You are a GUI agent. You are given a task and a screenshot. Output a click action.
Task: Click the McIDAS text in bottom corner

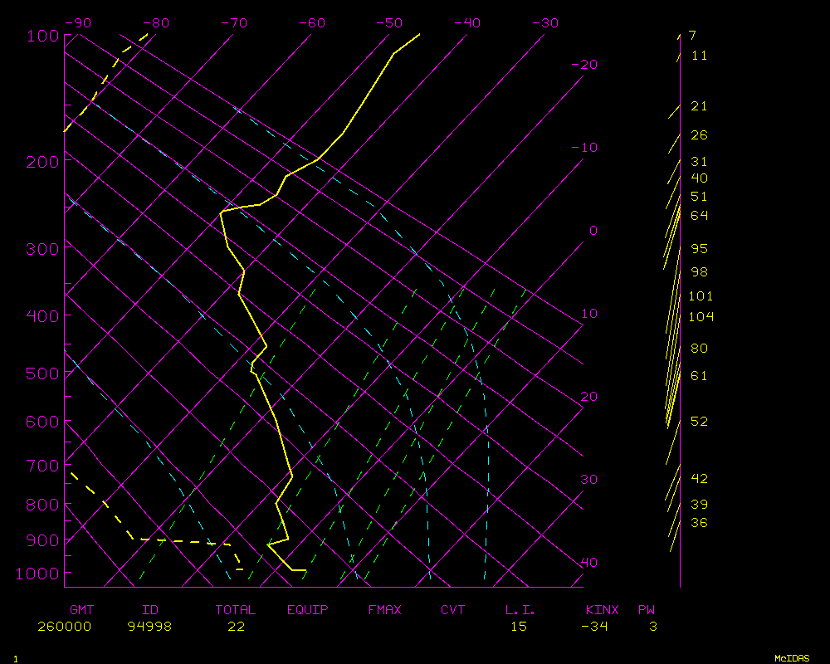(x=792, y=658)
